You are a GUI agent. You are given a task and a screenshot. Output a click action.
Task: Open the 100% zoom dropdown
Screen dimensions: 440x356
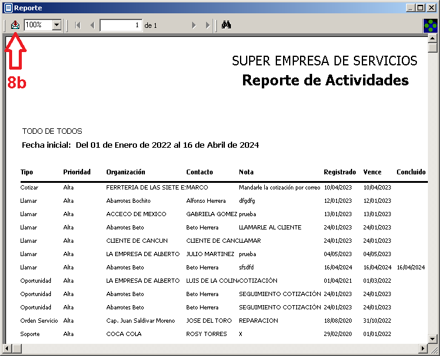(x=57, y=25)
